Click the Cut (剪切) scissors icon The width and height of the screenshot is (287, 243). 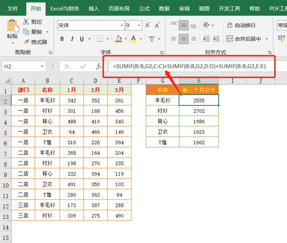coord(26,22)
